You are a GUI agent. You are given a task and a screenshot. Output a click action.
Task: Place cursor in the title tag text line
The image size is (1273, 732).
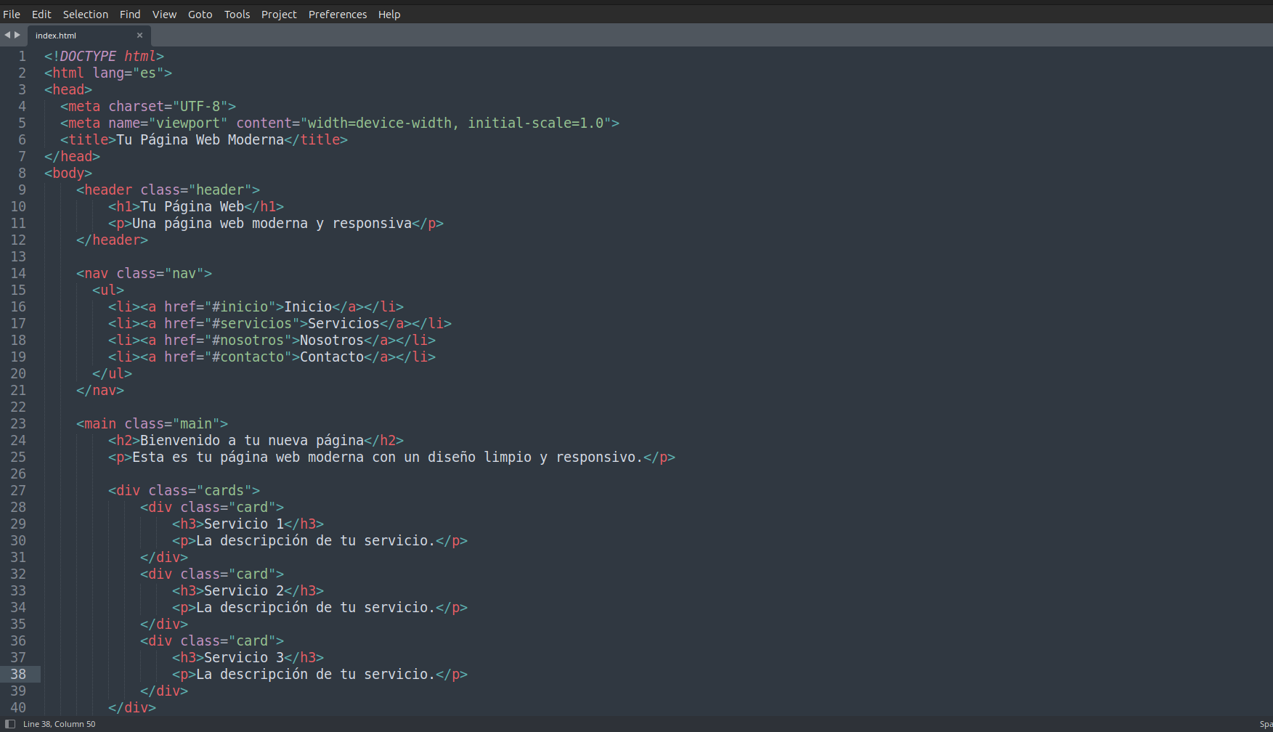click(x=200, y=139)
